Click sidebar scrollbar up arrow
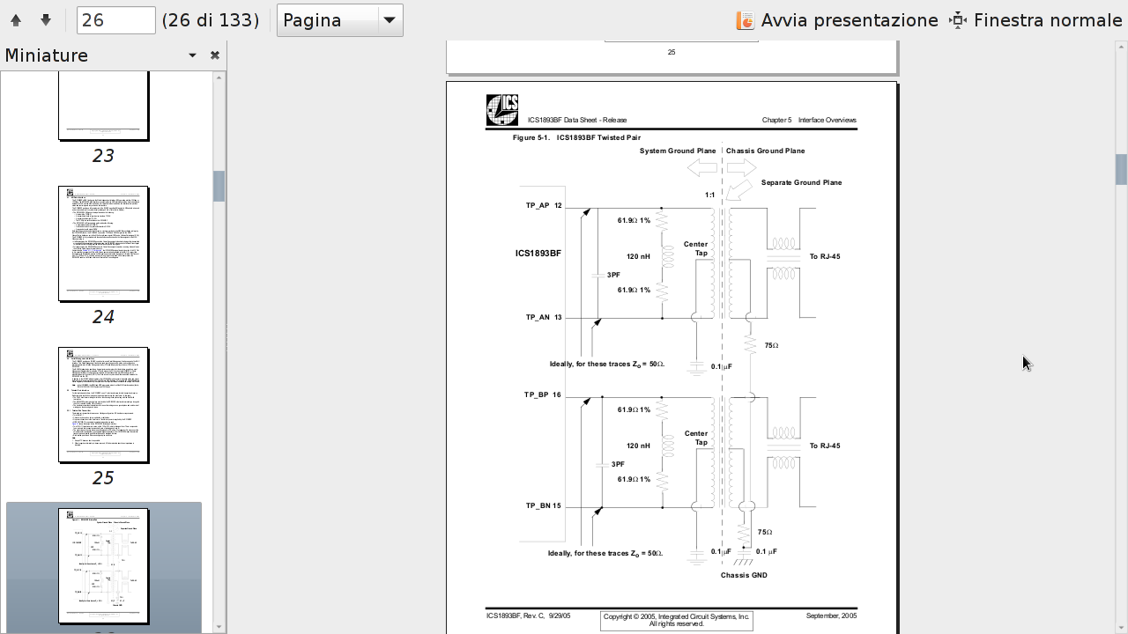 coord(219,77)
